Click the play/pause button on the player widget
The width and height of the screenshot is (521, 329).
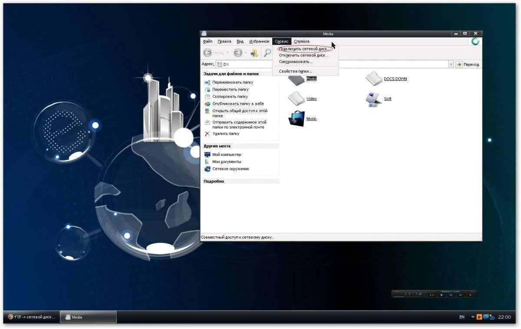(432, 295)
